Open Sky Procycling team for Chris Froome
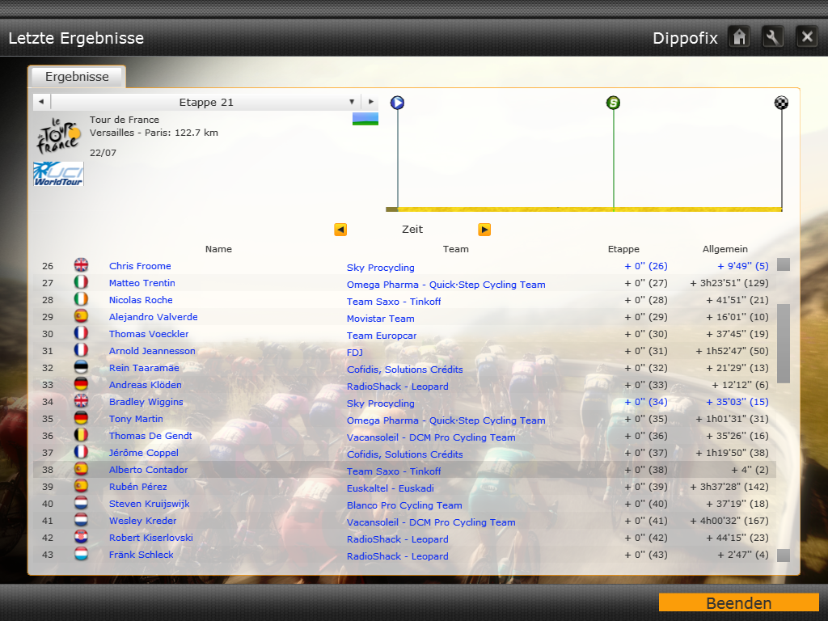Screen dimensions: 828x621 click(x=380, y=268)
